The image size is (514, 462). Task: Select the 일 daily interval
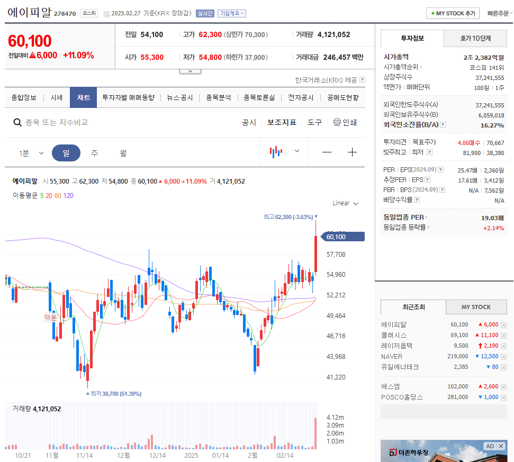click(x=66, y=153)
